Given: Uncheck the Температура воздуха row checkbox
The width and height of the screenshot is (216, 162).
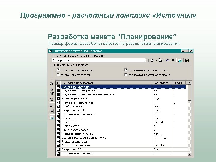Looking at the screenshot, I should pos(58,98).
